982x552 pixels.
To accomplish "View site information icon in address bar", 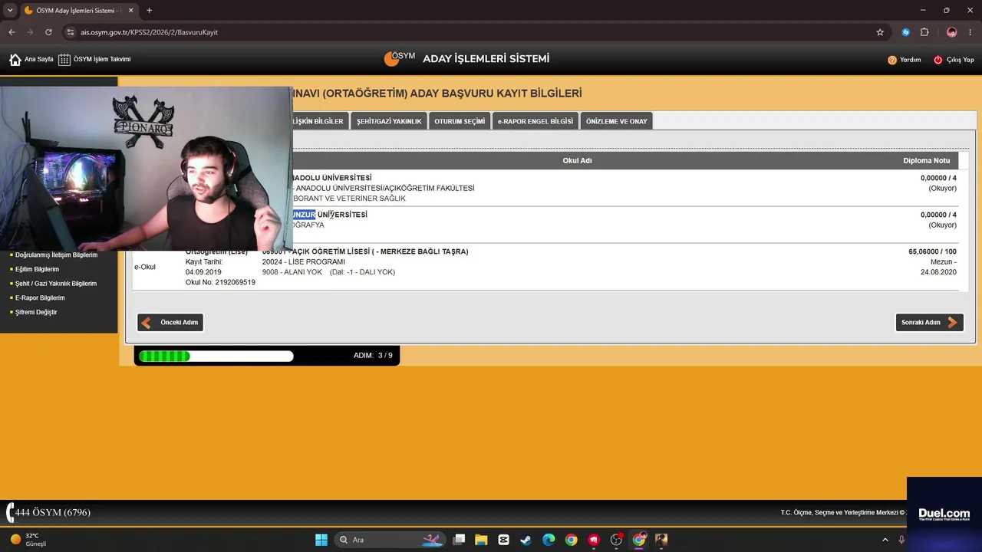I will [x=71, y=32].
